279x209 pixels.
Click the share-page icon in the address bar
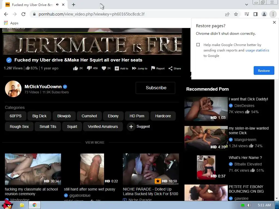[x=227, y=14]
